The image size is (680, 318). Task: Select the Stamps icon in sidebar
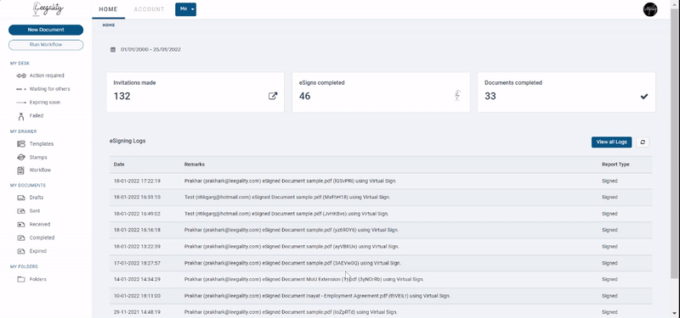coord(21,157)
